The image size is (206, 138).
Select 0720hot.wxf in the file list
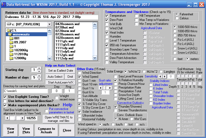(64, 27)
